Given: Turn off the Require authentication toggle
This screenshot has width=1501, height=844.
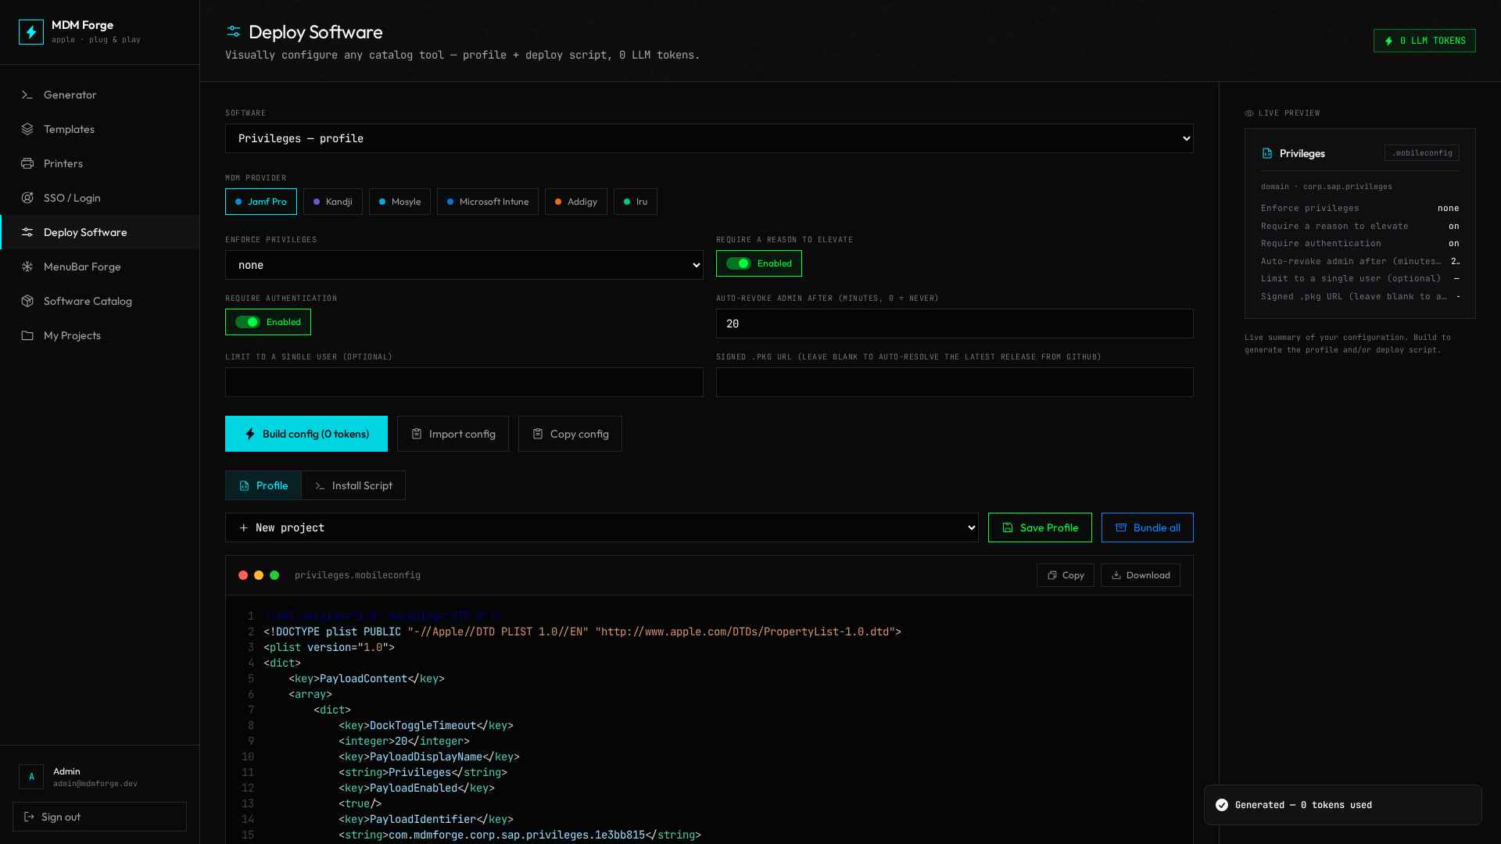Looking at the screenshot, I should coord(247,322).
